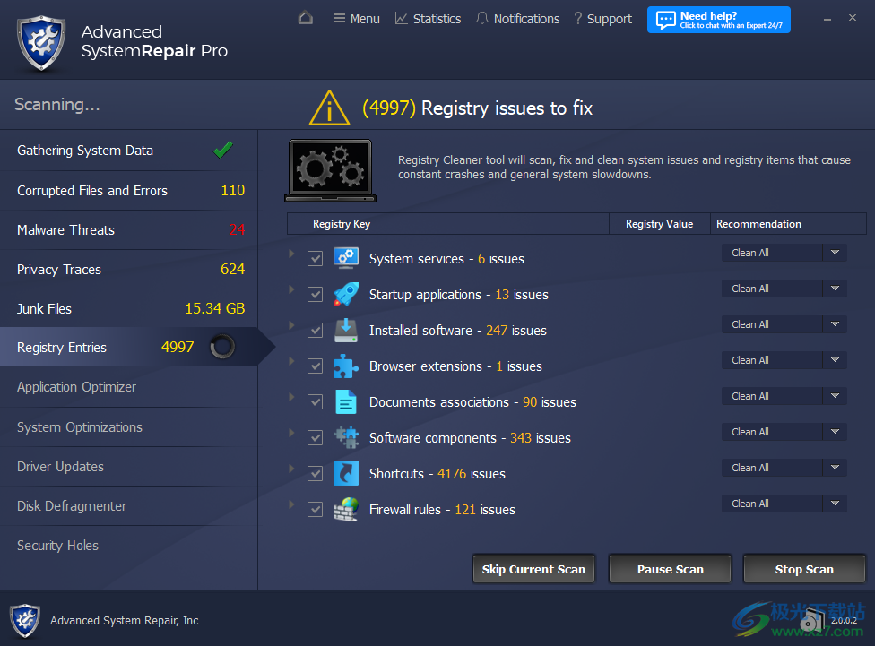Uncheck the Shortcuts checkbox
The image size is (875, 646).
316,474
